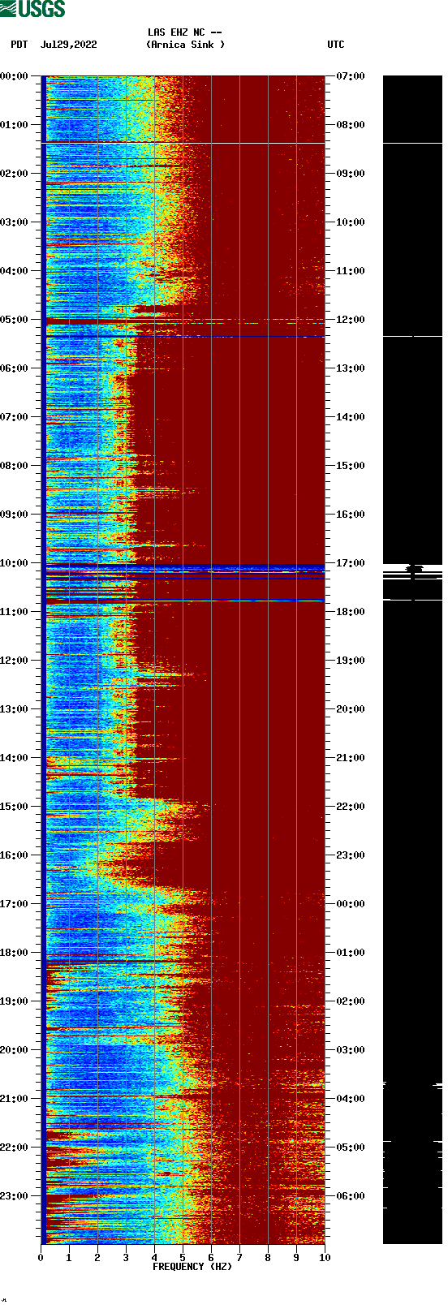448x1309 pixels.
Task: Click the white gap line near 01:20 PDT
Action: coord(183,143)
